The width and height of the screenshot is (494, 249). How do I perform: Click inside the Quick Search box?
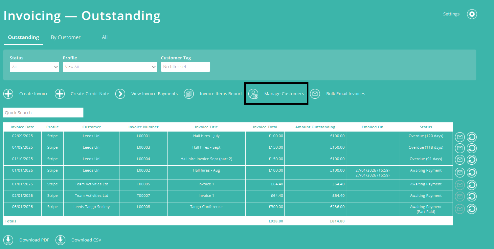[43, 113]
